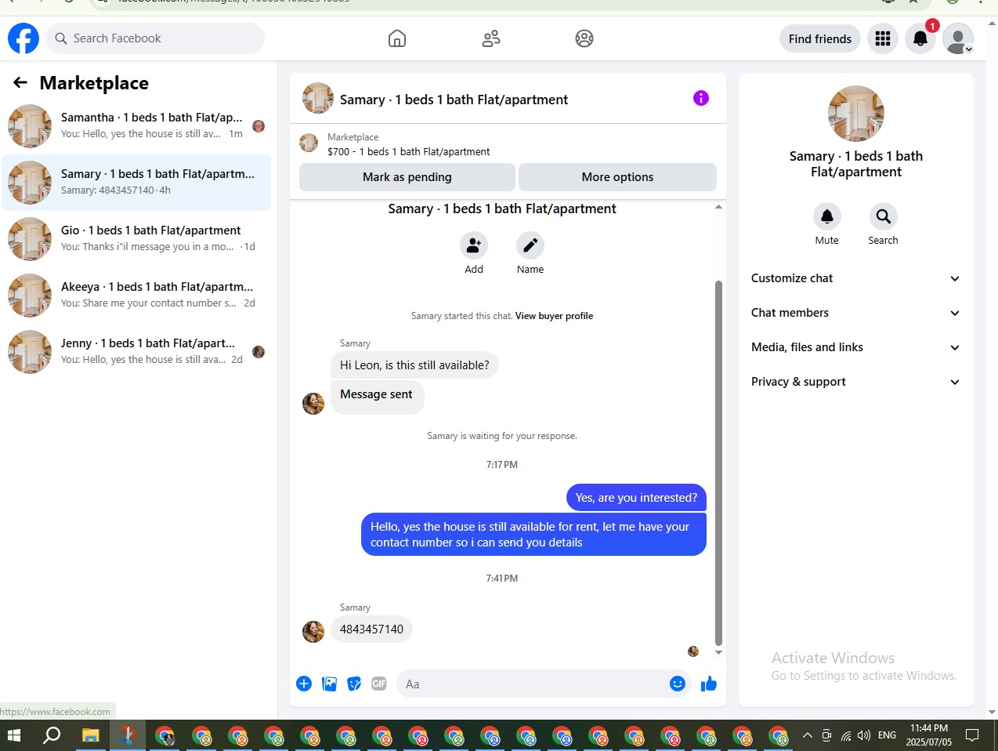Screen dimensions: 998x751
Task: Click the chat scroll up arrow
Action: coord(718,207)
